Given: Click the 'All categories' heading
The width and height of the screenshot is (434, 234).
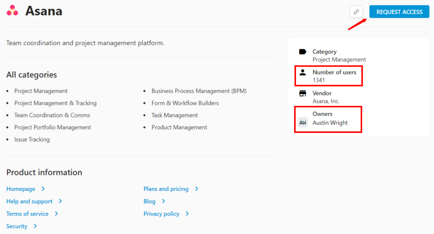Looking at the screenshot, I should coord(32,75).
